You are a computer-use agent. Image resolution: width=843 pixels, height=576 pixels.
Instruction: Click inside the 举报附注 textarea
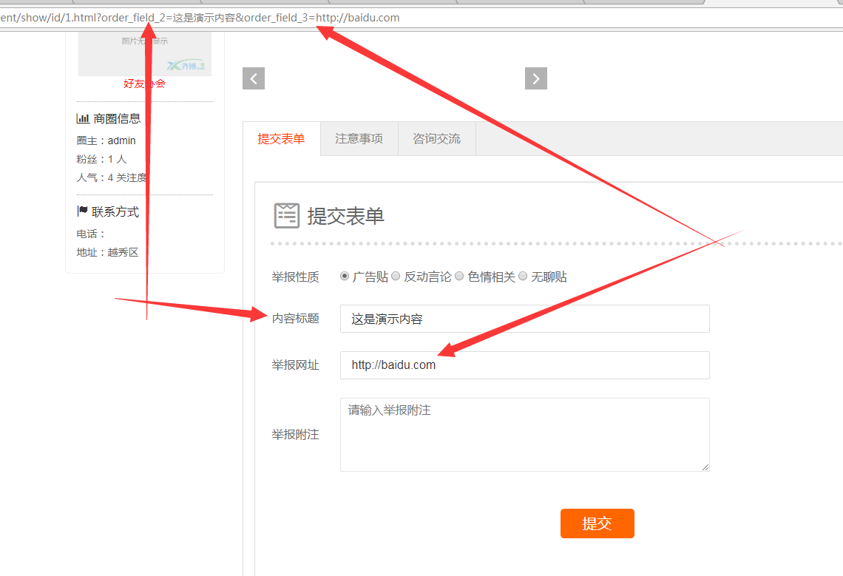pos(524,435)
